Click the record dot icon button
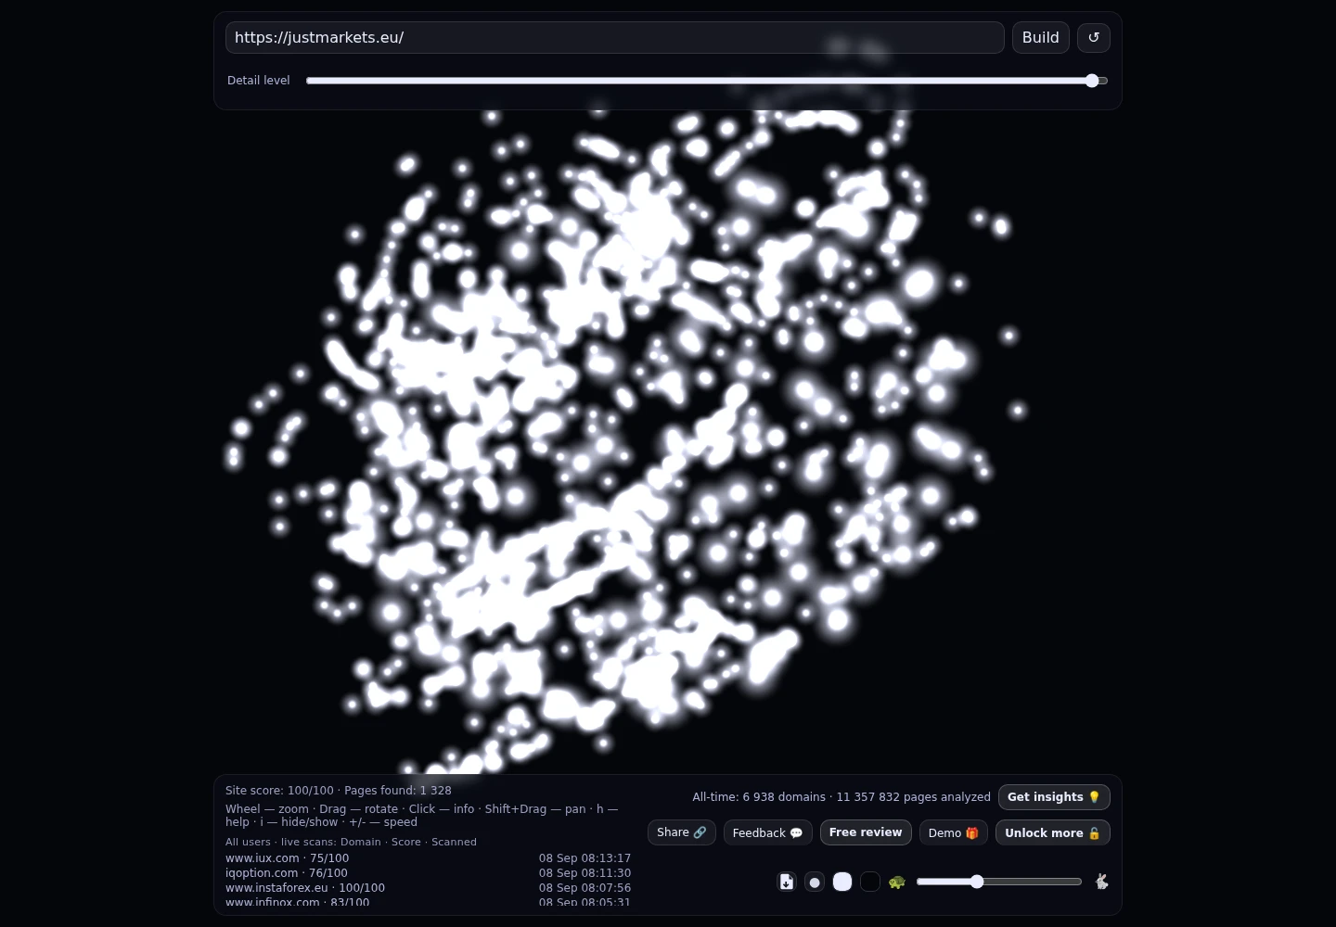 (815, 882)
